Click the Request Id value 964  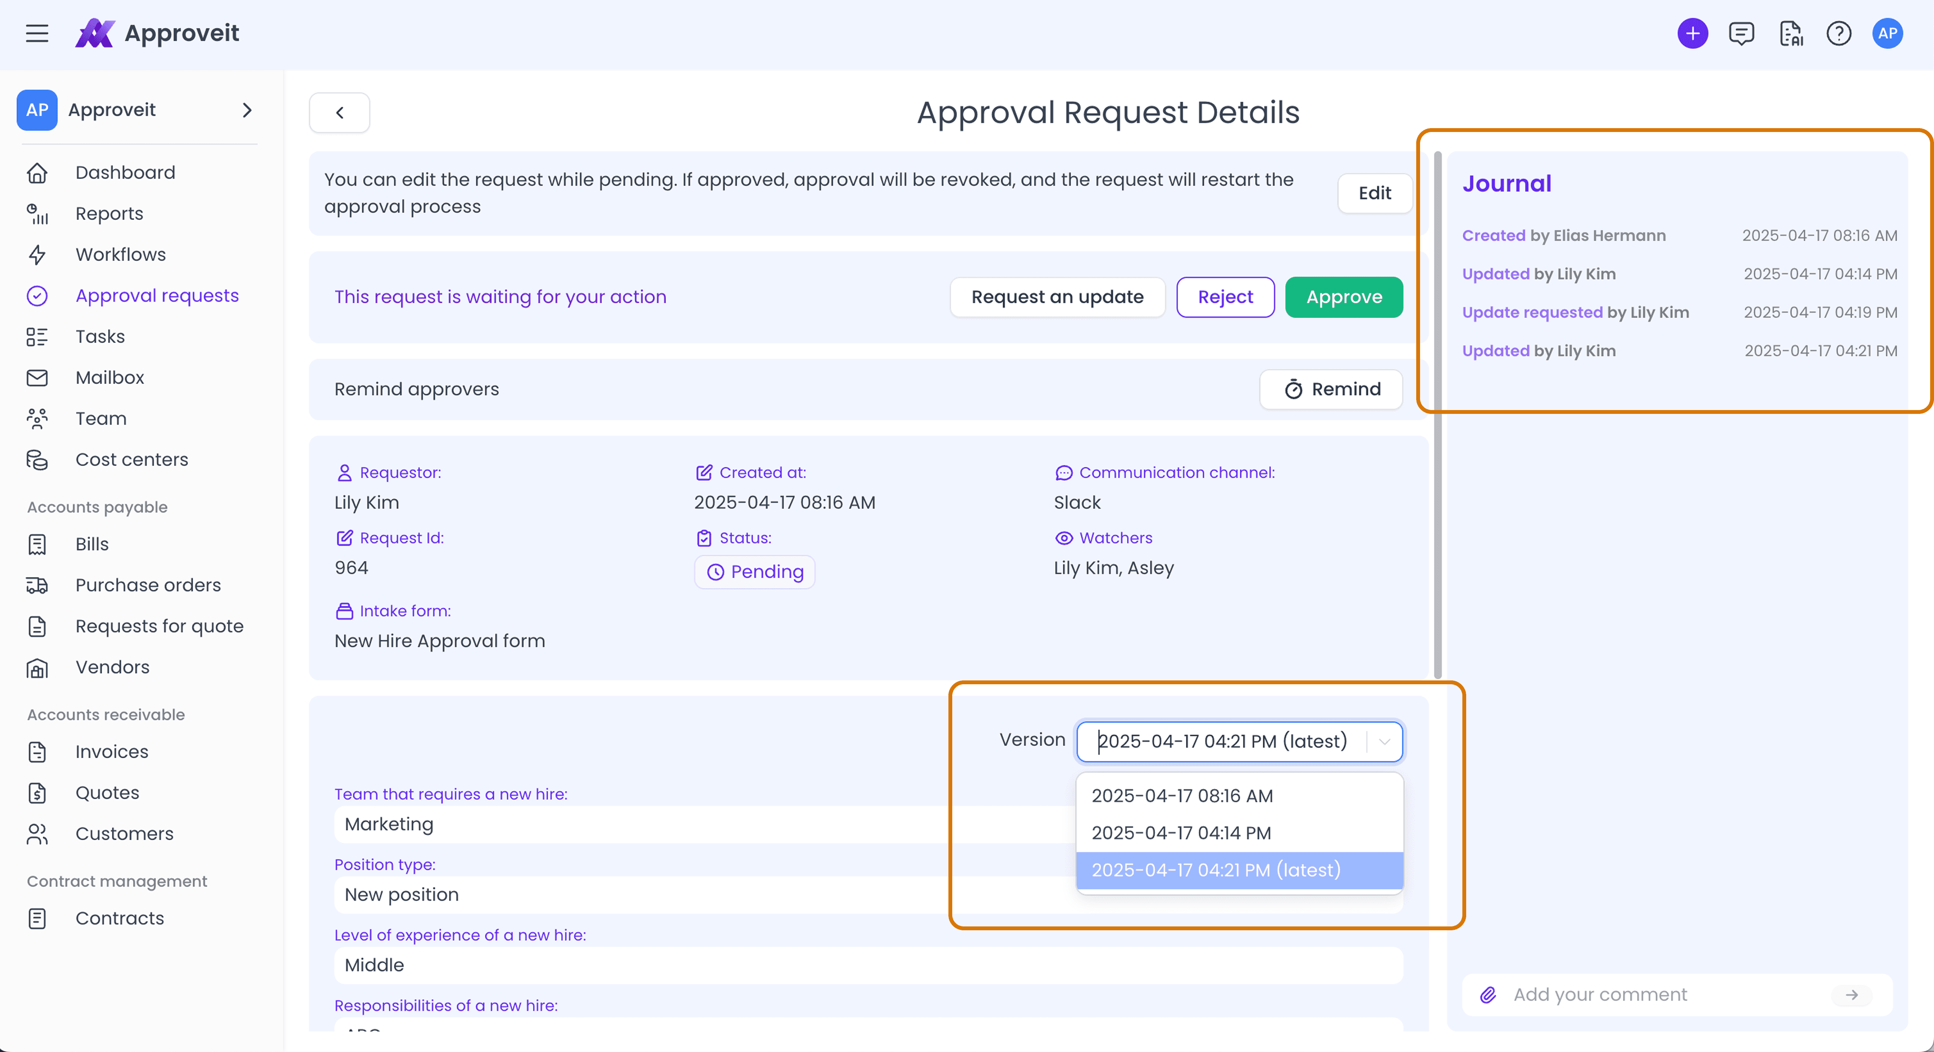click(x=351, y=568)
